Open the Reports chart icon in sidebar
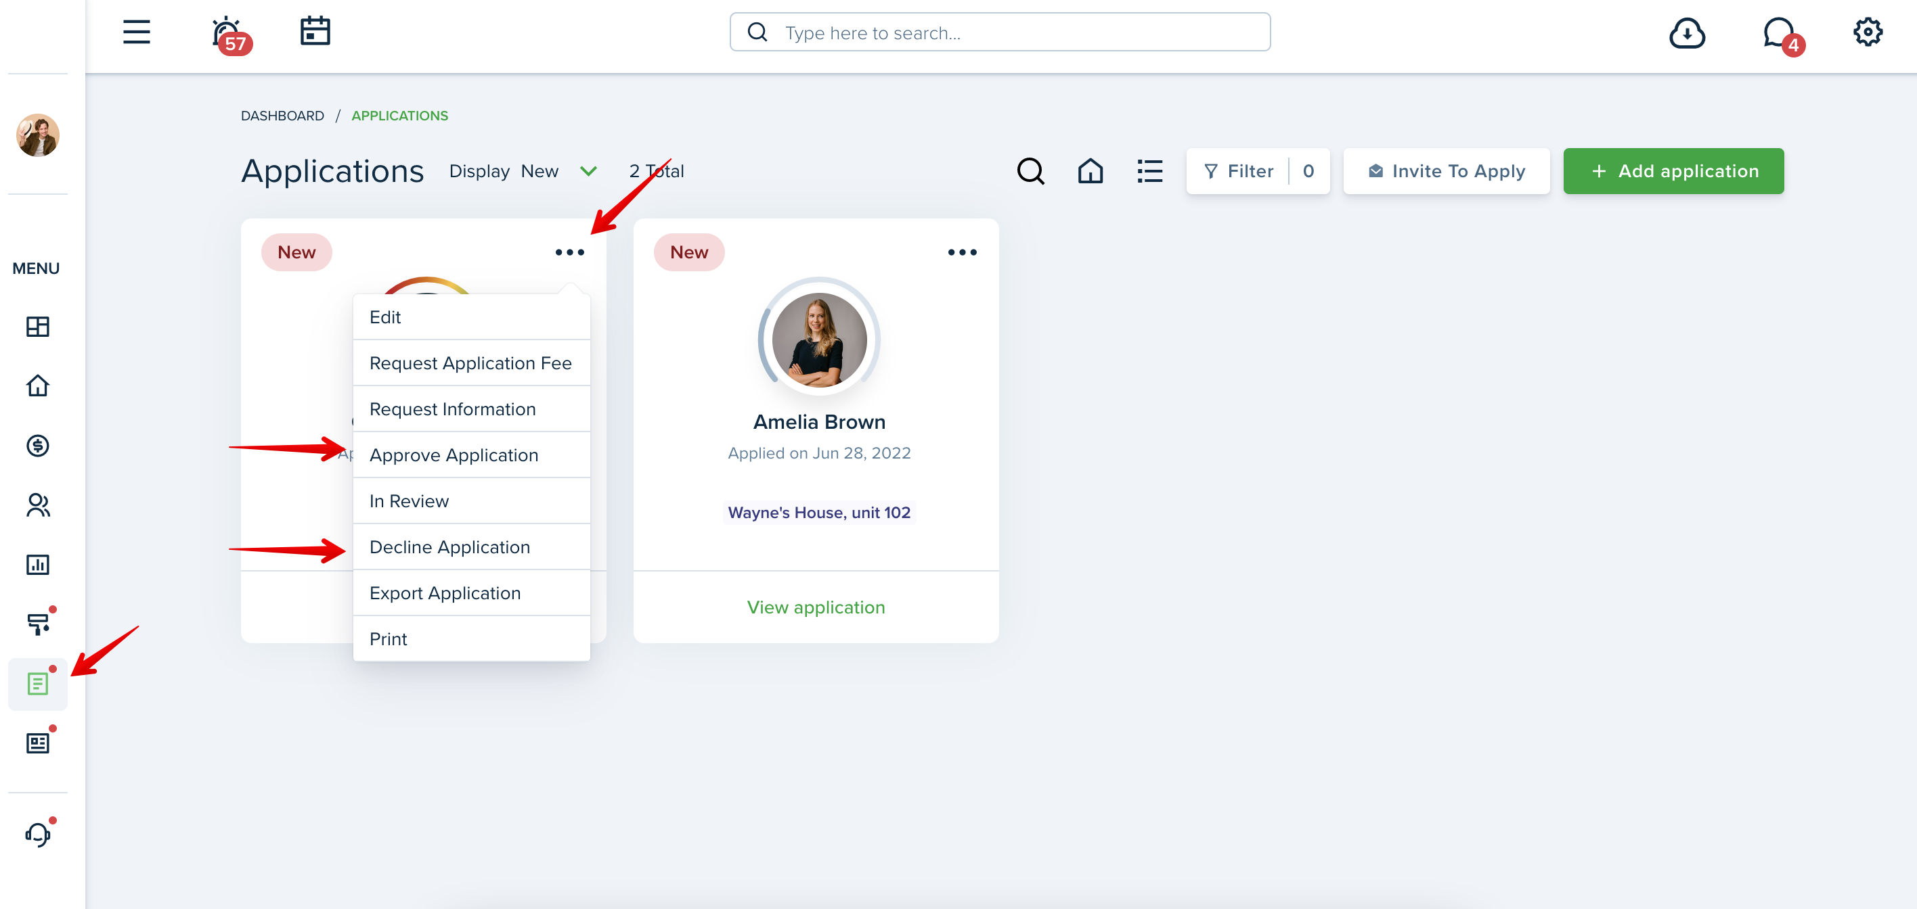 click(37, 564)
